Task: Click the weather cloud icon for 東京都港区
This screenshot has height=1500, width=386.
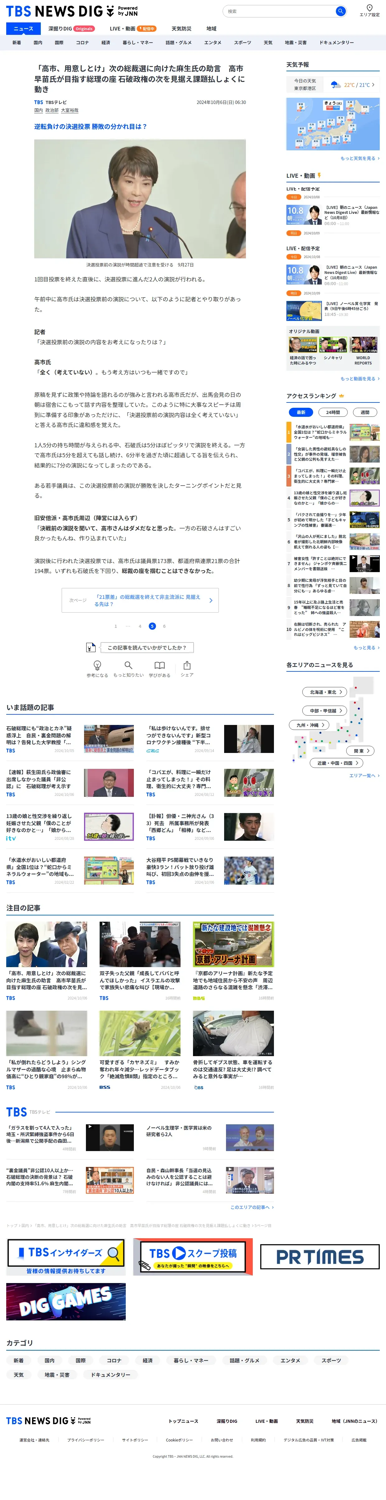Action: point(335,84)
